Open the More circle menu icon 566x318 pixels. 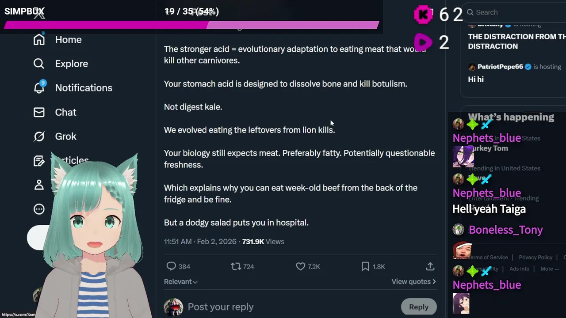pyautogui.click(x=39, y=209)
